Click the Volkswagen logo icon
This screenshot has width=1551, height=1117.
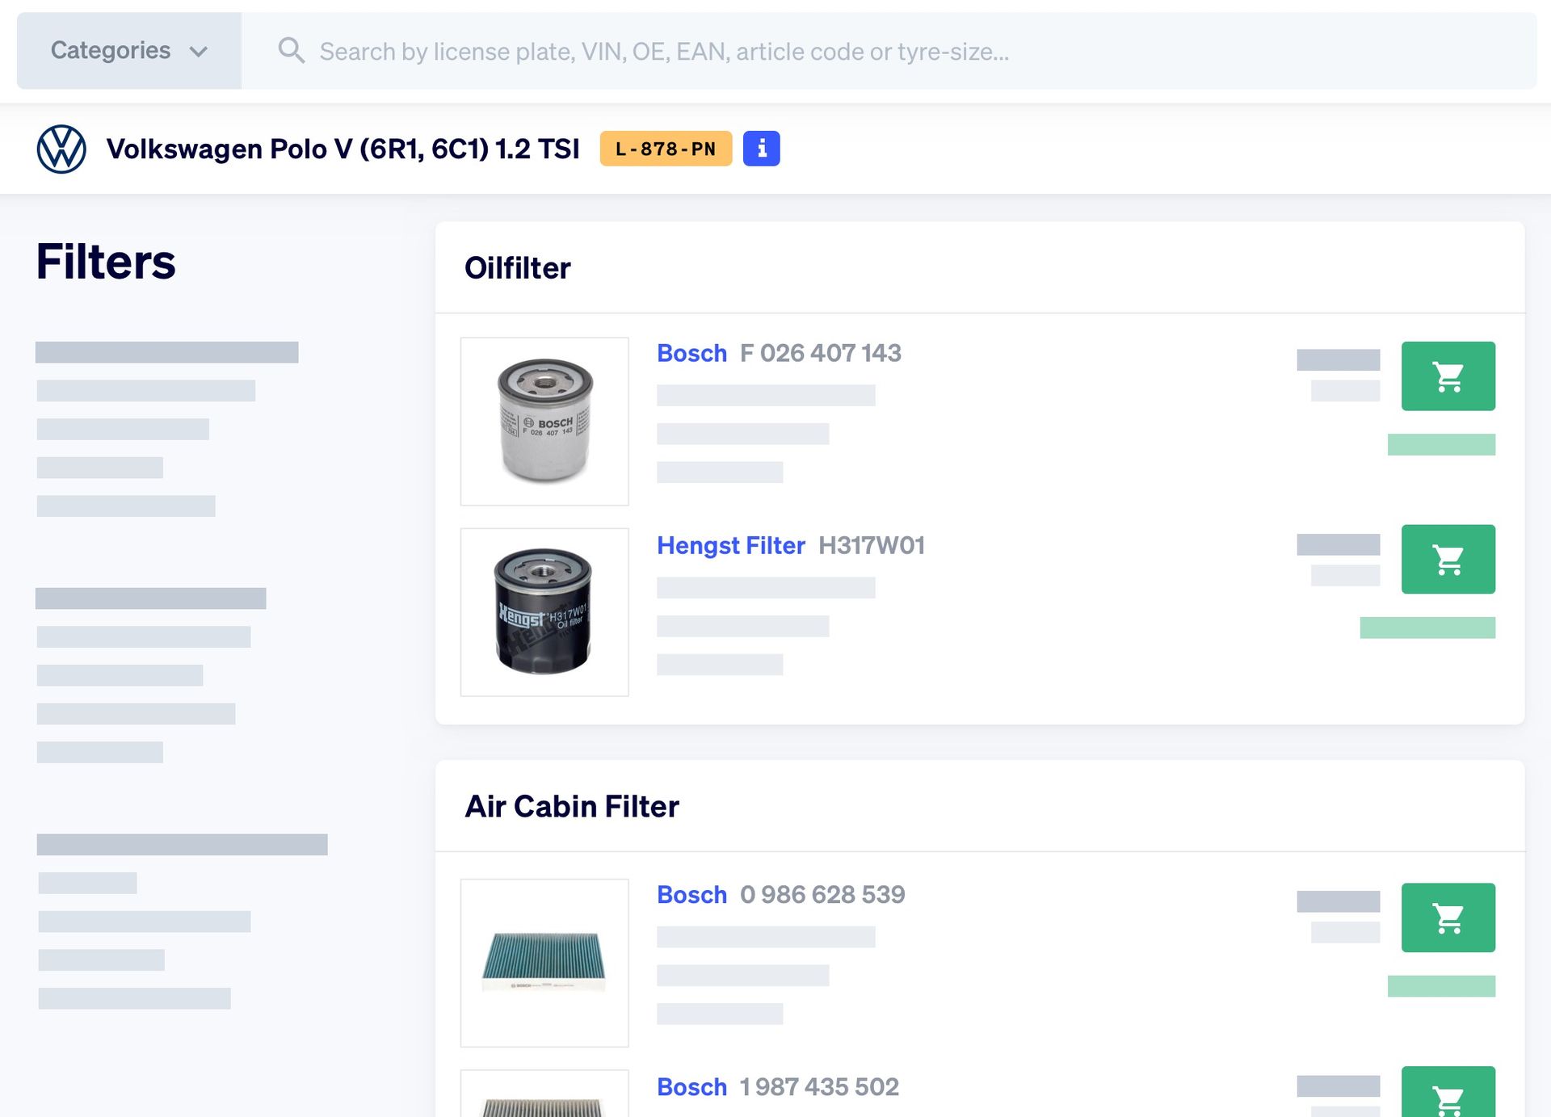(61, 149)
